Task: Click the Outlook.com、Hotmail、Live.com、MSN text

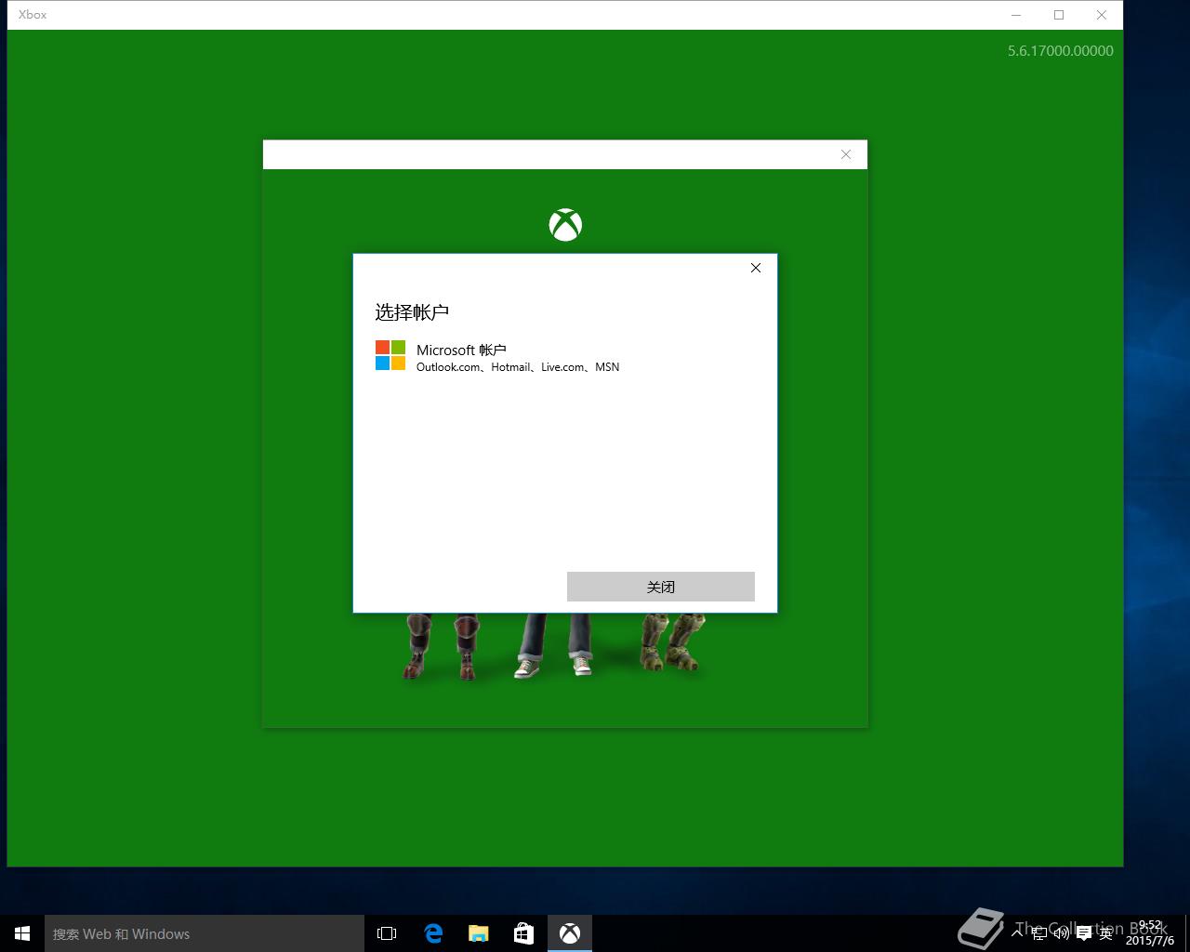Action: pos(518,367)
